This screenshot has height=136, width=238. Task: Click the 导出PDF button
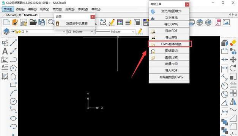click(169, 31)
